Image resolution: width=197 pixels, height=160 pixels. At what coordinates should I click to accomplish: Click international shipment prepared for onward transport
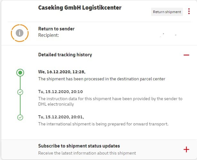point(103,124)
